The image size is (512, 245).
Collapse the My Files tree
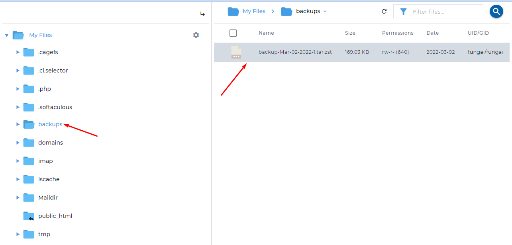(7, 35)
